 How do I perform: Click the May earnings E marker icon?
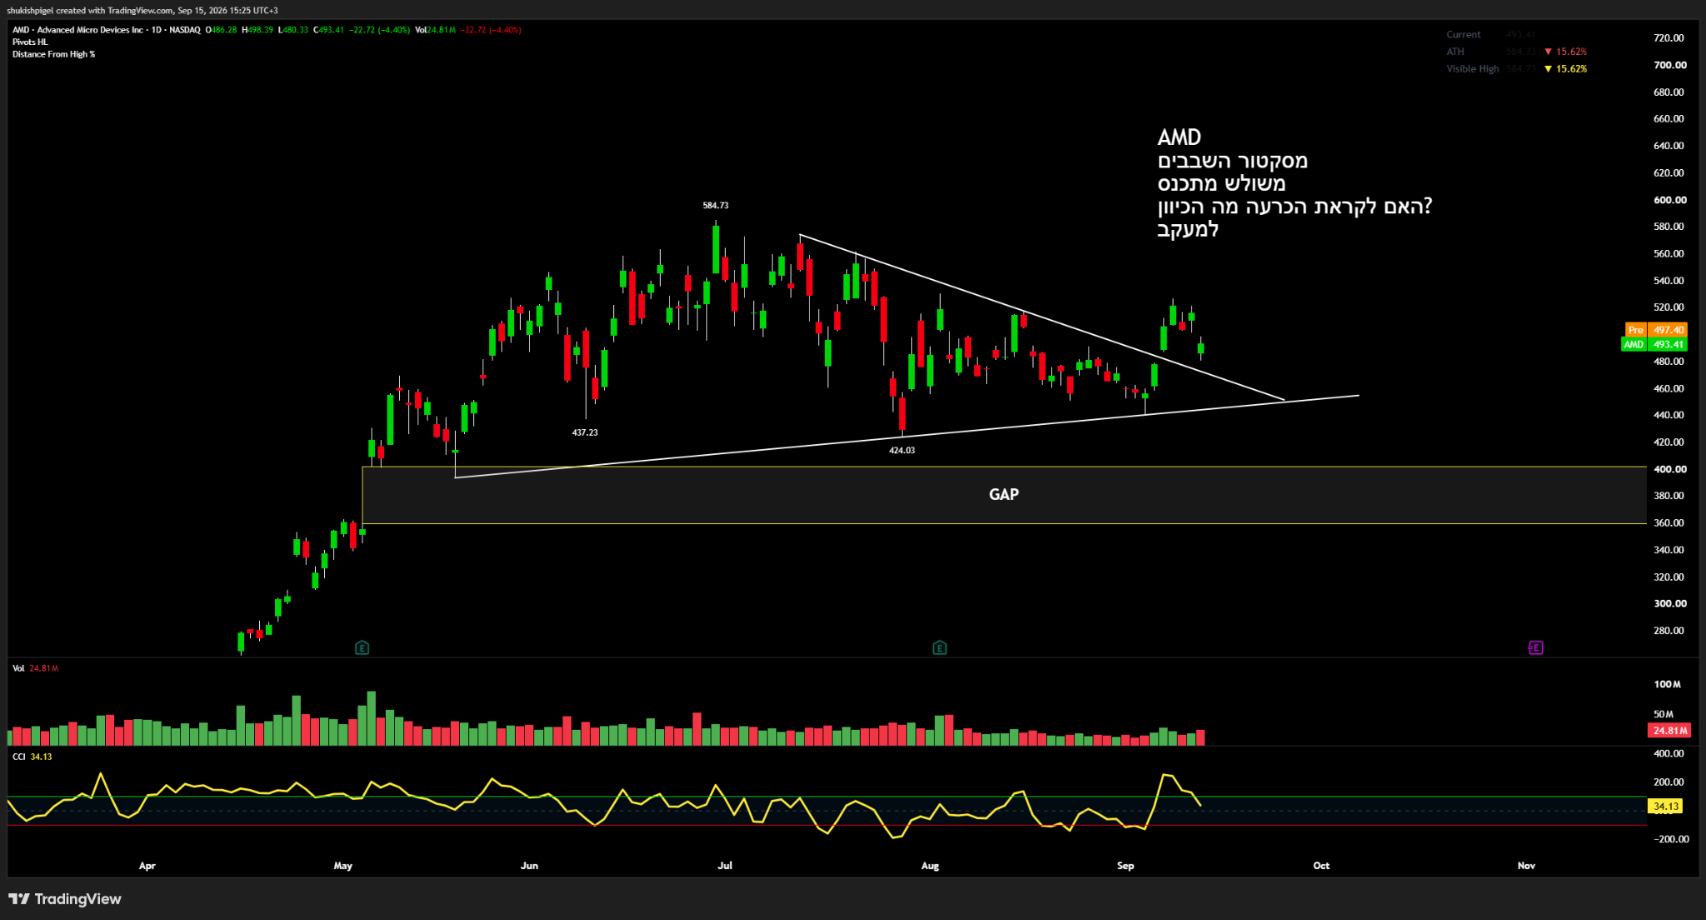362,647
